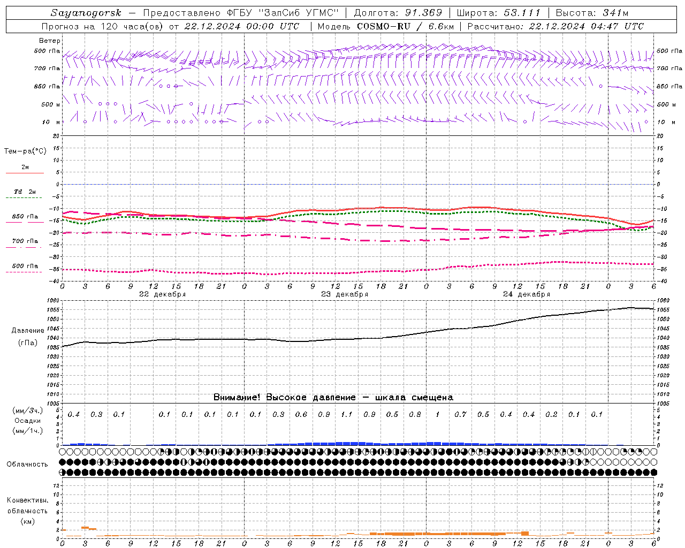Click the 0.6 precipitation value
Image resolution: width=685 pixels, height=548 pixels.
point(301,415)
